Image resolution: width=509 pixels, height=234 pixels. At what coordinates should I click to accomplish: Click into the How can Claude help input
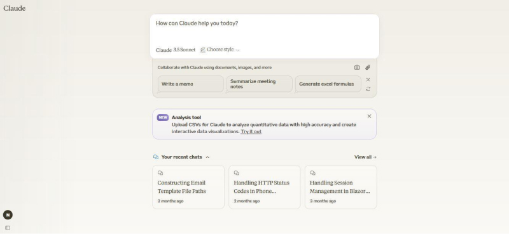pyautogui.click(x=264, y=29)
